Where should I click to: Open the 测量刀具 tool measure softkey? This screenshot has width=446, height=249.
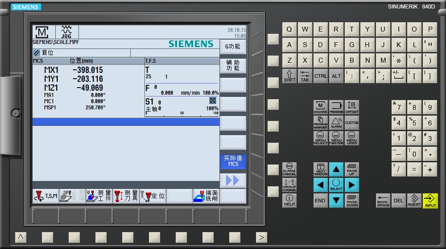click(126, 196)
